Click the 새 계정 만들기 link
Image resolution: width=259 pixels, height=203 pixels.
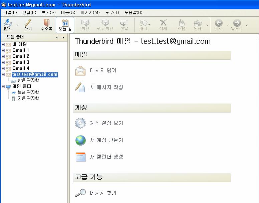pos(106,140)
